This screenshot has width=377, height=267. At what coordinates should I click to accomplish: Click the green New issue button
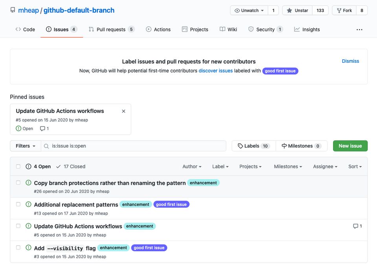point(350,146)
